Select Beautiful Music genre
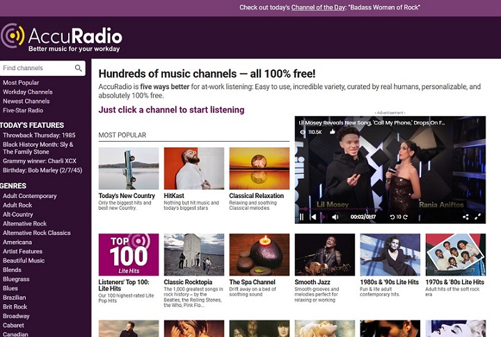Screen dimensions: 501x337 (x=24, y=261)
